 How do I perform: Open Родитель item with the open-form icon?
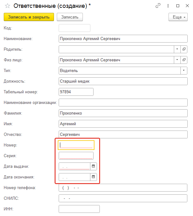(x=184, y=49)
